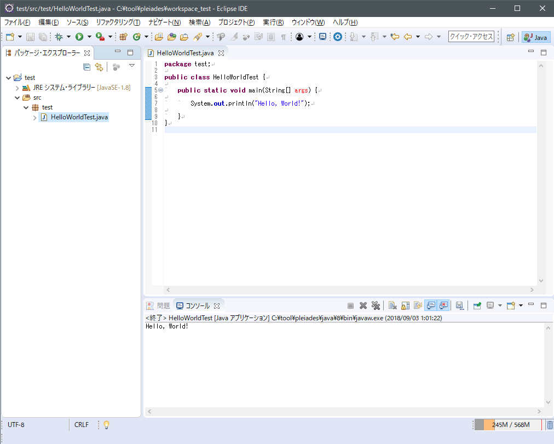This screenshot has height=444, width=554.
Task: Select HelloWorldTest.java in Package Explorer
Action: (79, 117)
